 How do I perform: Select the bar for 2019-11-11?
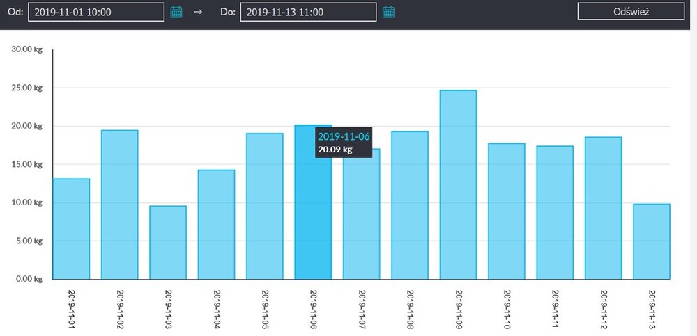[x=555, y=213]
